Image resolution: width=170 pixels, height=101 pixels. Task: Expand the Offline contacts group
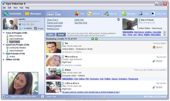click(4, 59)
